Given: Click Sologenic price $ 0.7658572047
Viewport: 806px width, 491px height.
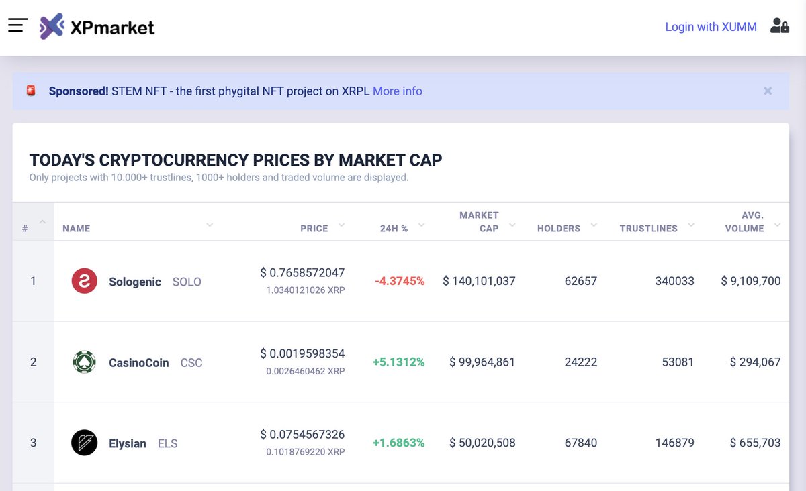Looking at the screenshot, I should click(x=302, y=273).
